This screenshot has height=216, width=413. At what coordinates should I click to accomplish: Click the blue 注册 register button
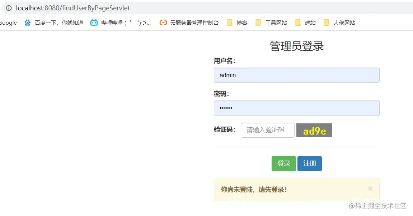pyautogui.click(x=309, y=163)
